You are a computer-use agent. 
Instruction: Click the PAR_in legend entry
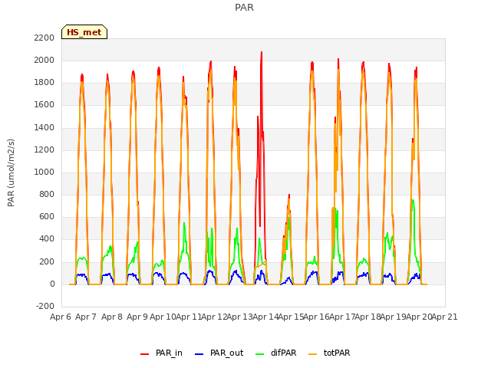[161, 353]
